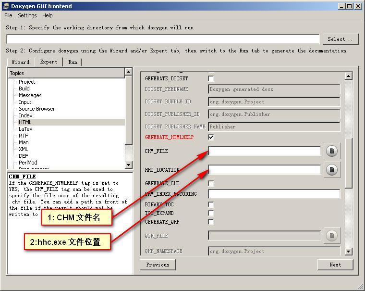
Task: Select the Build topic
Action: (x=24, y=89)
